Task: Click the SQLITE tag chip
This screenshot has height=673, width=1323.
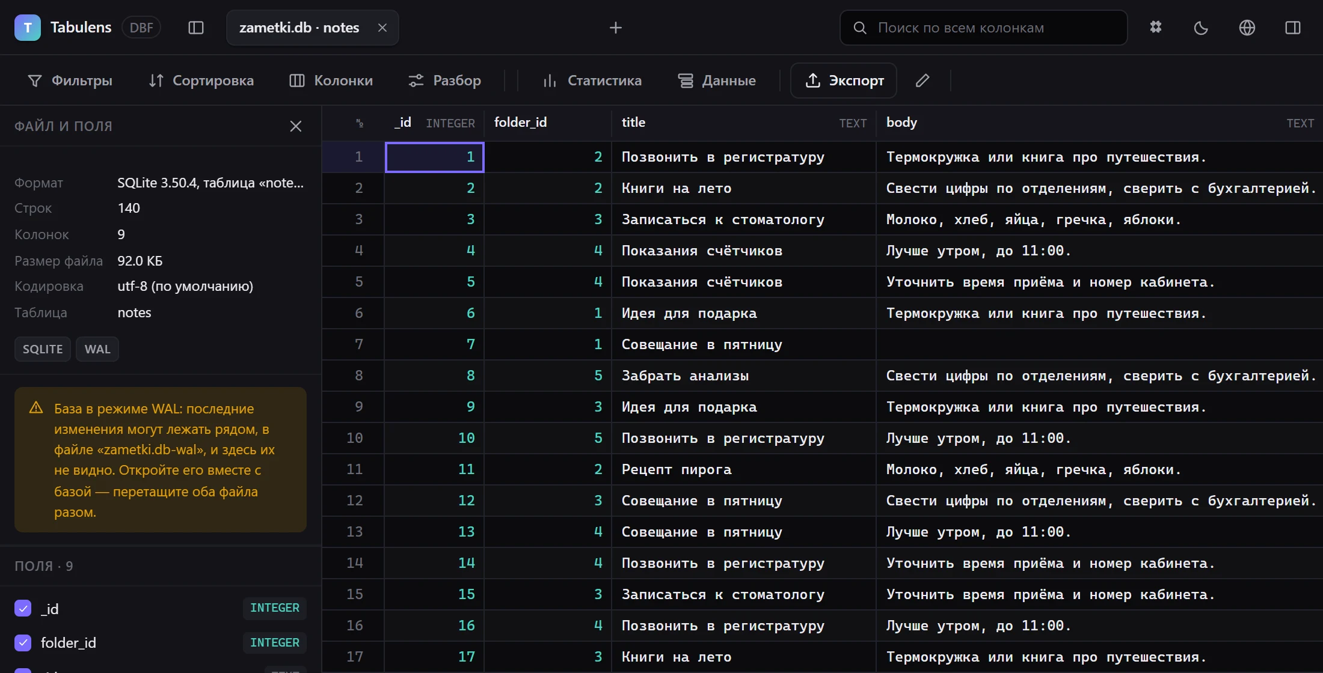Action: coord(43,349)
